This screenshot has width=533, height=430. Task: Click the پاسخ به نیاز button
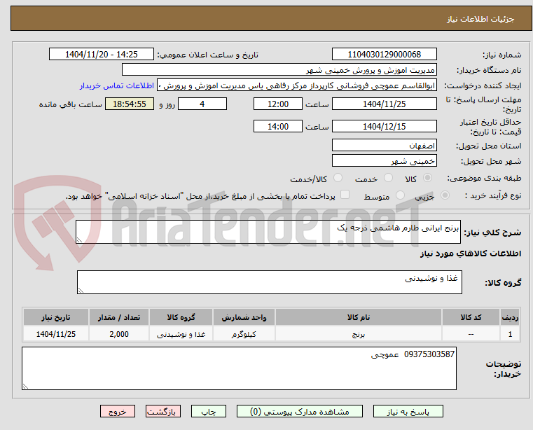pos(408,411)
